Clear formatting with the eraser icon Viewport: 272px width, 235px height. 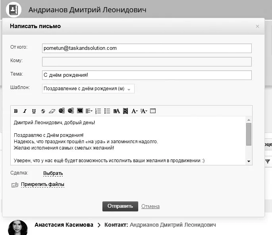click(52, 111)
